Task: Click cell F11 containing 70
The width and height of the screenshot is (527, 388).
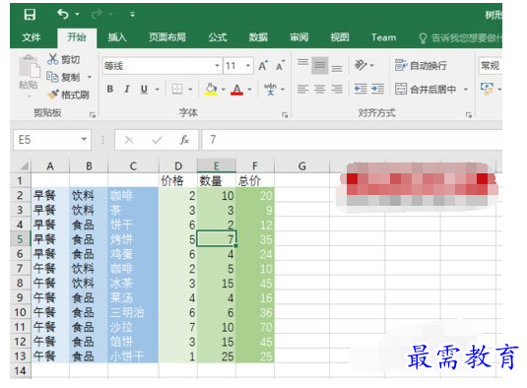Action: 255,327
